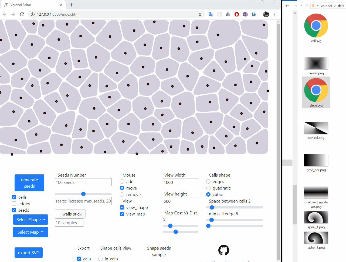
Task: Enable the edges checkbox
Action: pos(14,204)
